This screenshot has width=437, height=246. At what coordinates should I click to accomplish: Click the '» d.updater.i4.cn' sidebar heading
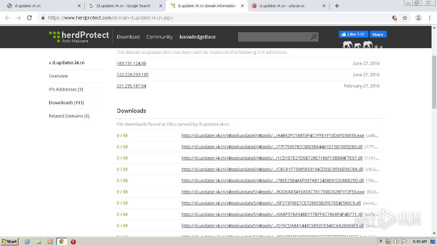click(67, 63)
